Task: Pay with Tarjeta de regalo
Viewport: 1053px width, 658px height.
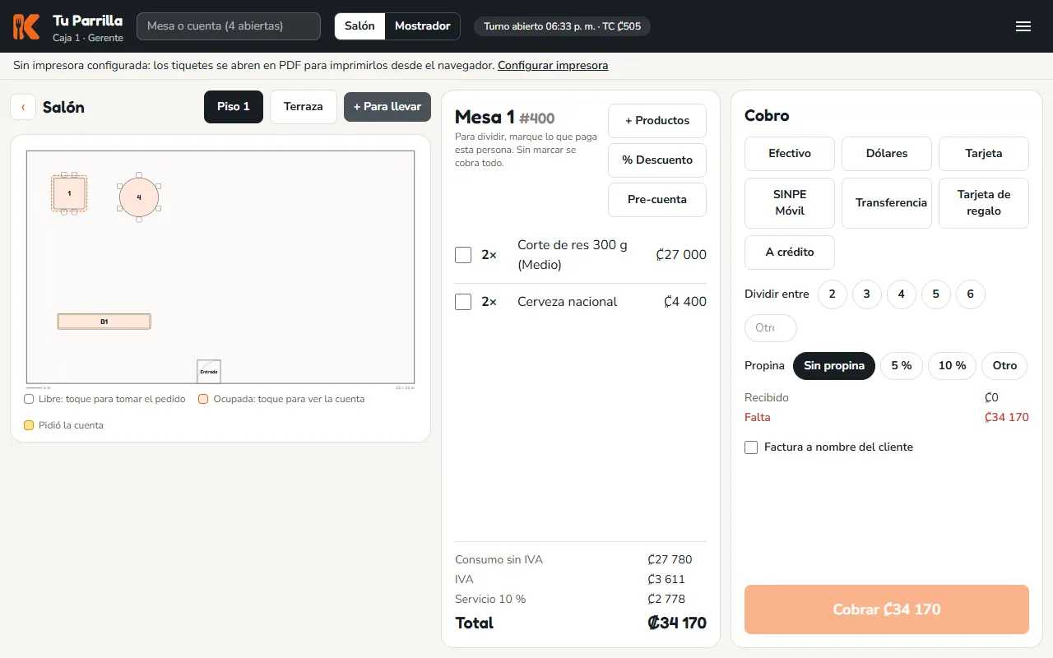Action: [x=984, y=203]
